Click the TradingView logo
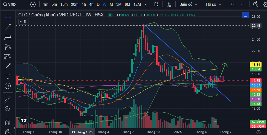 click(x=24, y=120)
